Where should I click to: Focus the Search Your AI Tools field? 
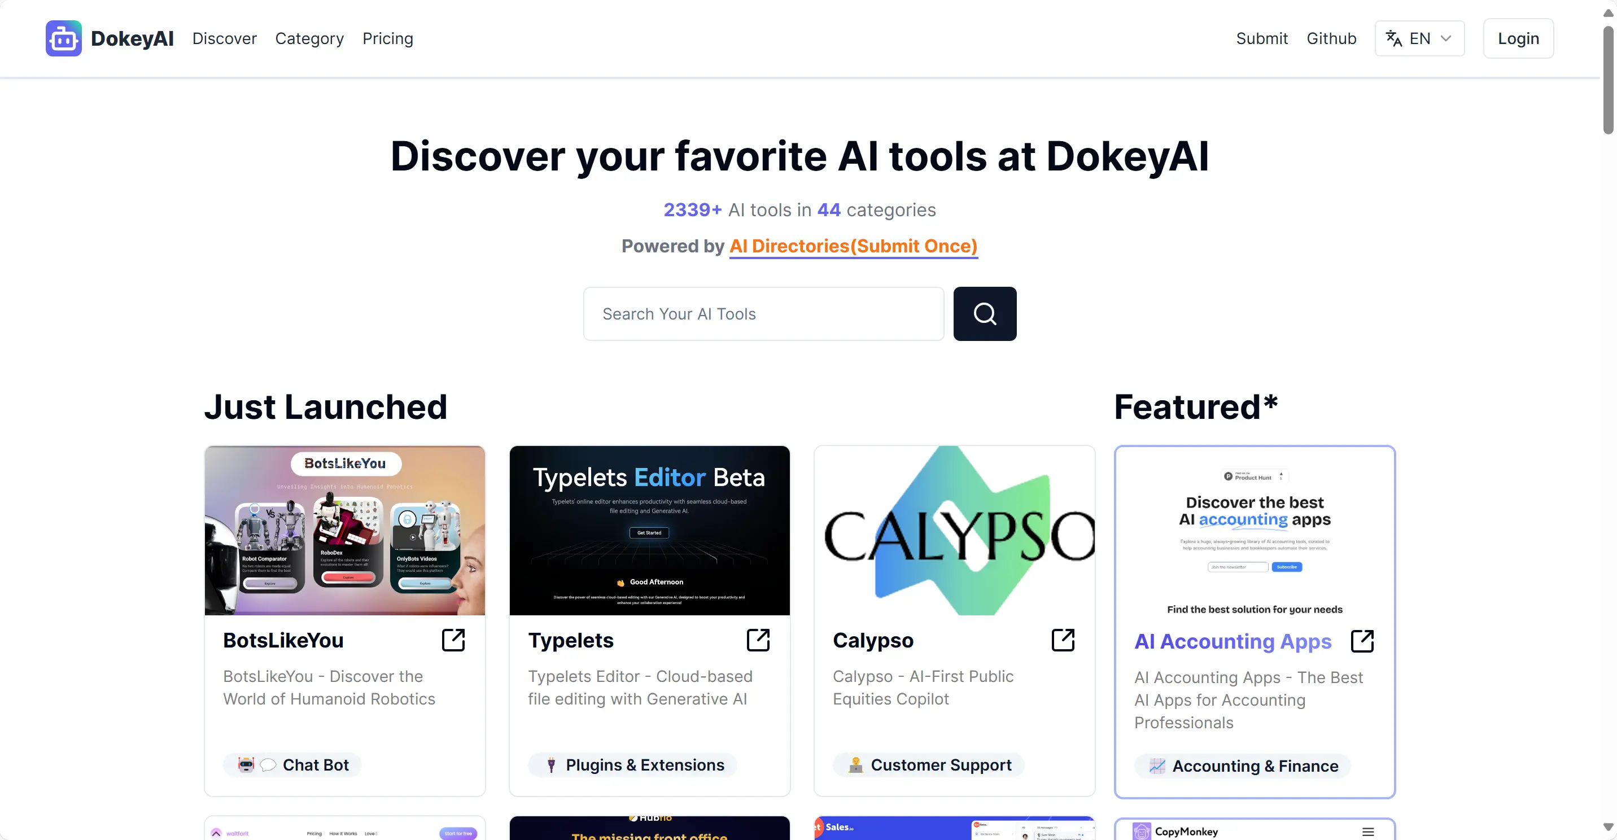(763, 314)
